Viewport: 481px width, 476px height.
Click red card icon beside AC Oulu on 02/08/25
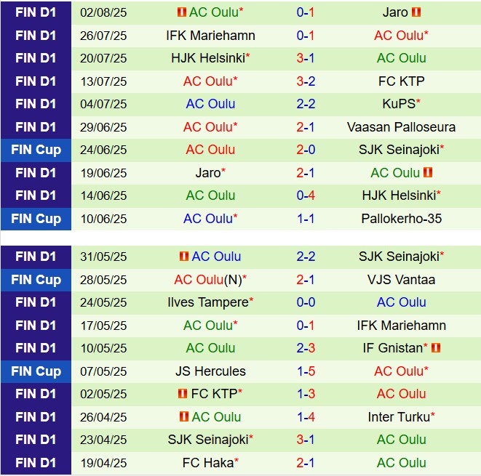click(x=181, y=12)
